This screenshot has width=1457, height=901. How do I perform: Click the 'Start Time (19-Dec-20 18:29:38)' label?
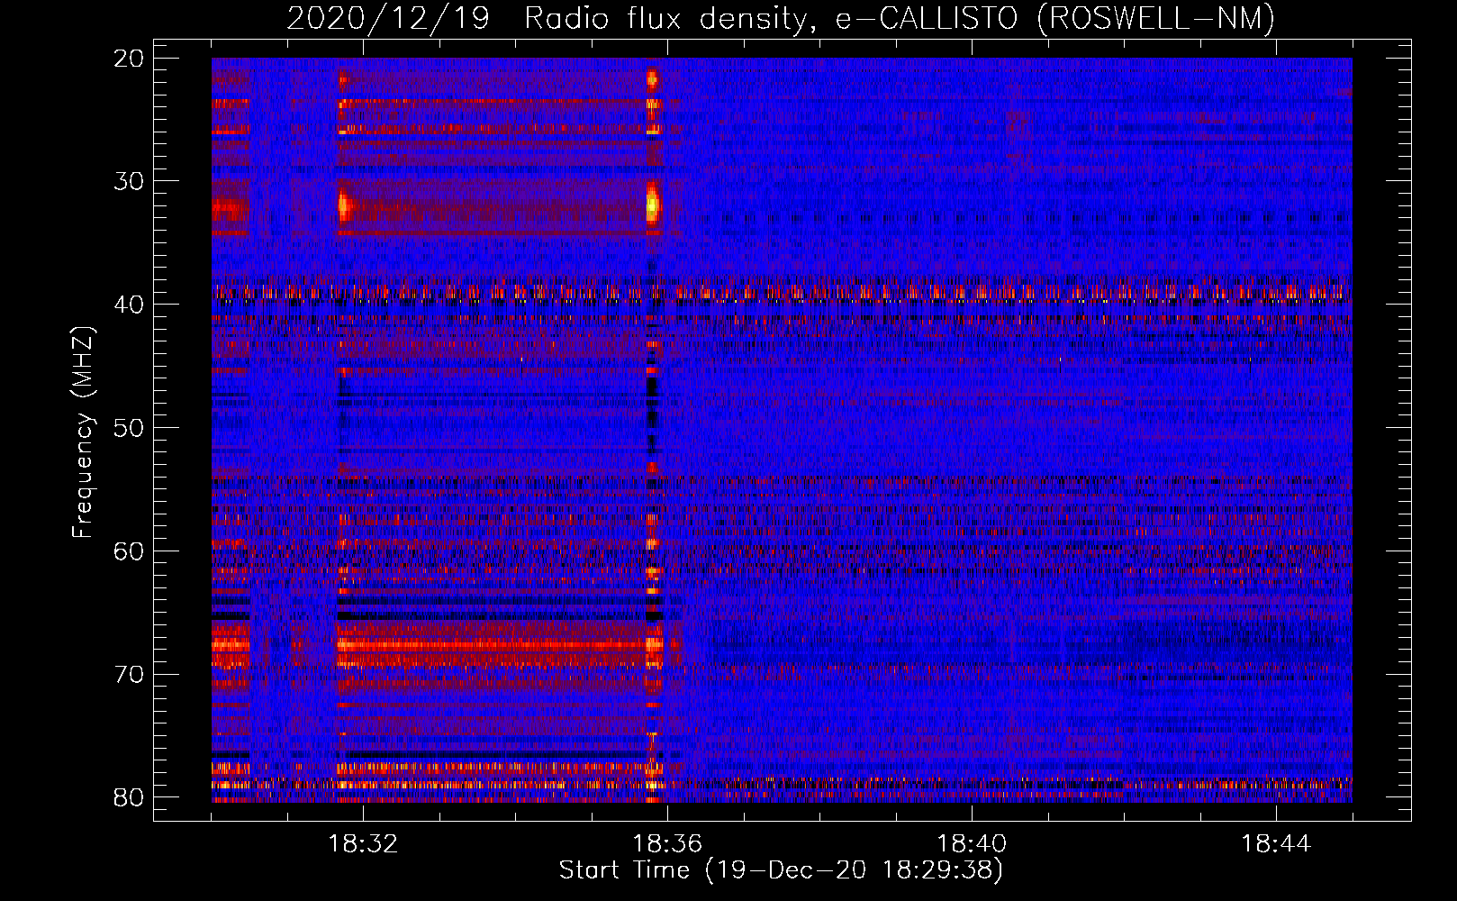pos(781,870)
